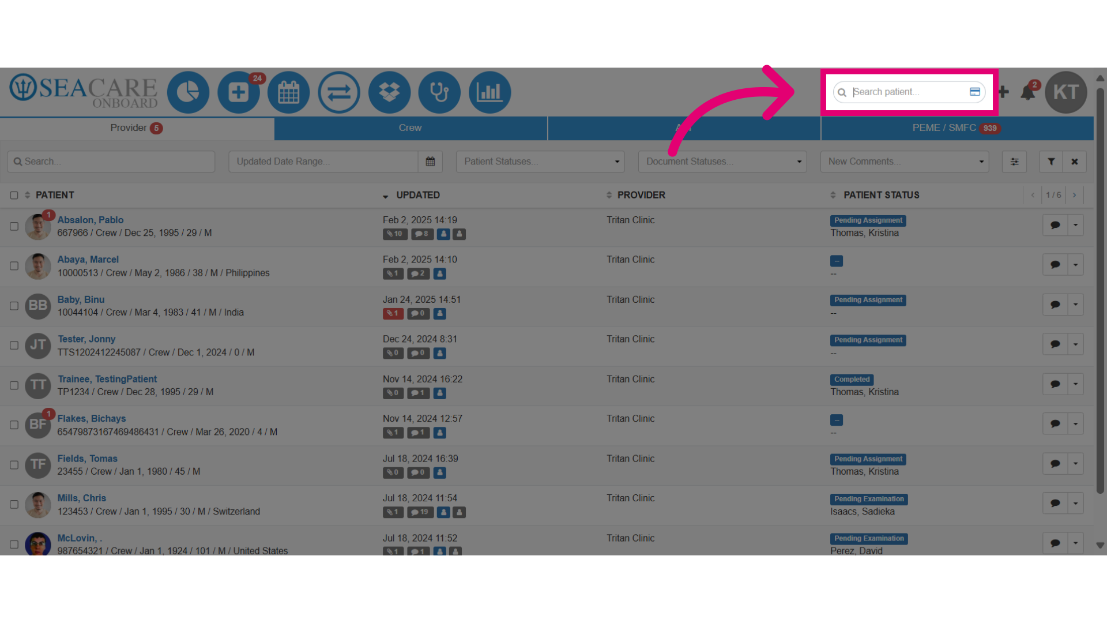
Task: Select checkbox for Tester, Jonny
Action: click(14, 346)
